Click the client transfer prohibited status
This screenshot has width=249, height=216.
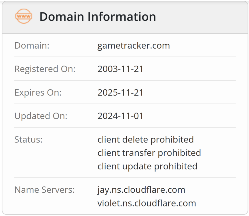tap(149, 153)
